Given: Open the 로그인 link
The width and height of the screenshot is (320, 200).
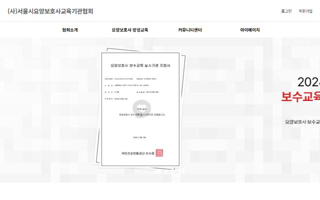Looking at the screenshot, I should point(286,11).
